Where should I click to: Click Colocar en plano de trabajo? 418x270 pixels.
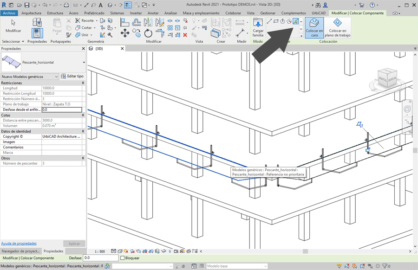(x=337, y=27)
